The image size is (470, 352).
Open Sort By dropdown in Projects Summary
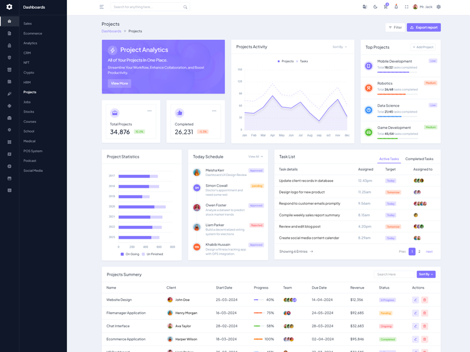click(426, 274)
